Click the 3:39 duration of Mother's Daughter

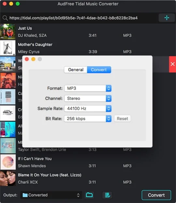(x=93, y=52)
